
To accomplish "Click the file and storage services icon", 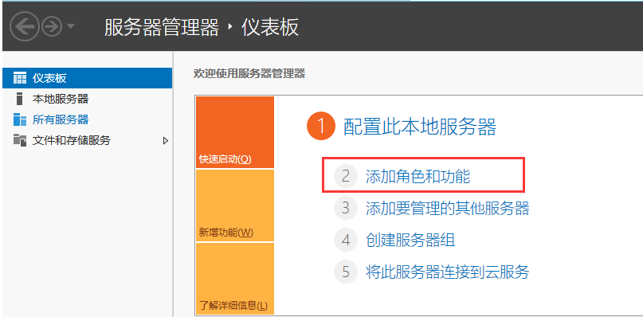I will pos(20,140).
